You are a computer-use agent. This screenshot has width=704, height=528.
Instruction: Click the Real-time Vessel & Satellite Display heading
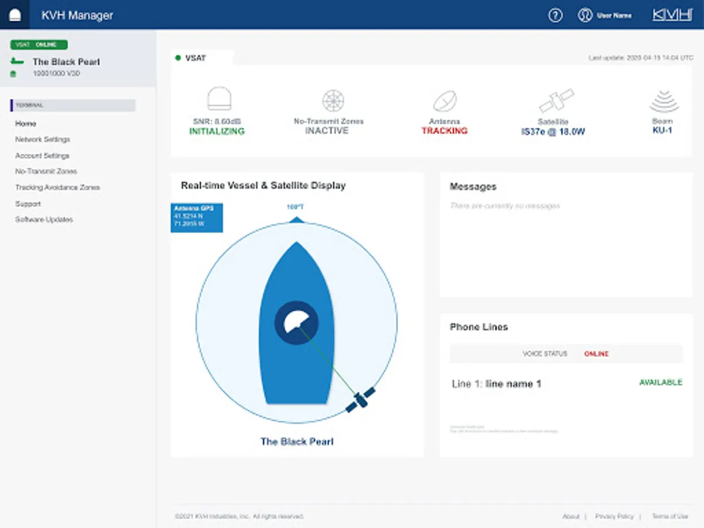pos(263,185)
